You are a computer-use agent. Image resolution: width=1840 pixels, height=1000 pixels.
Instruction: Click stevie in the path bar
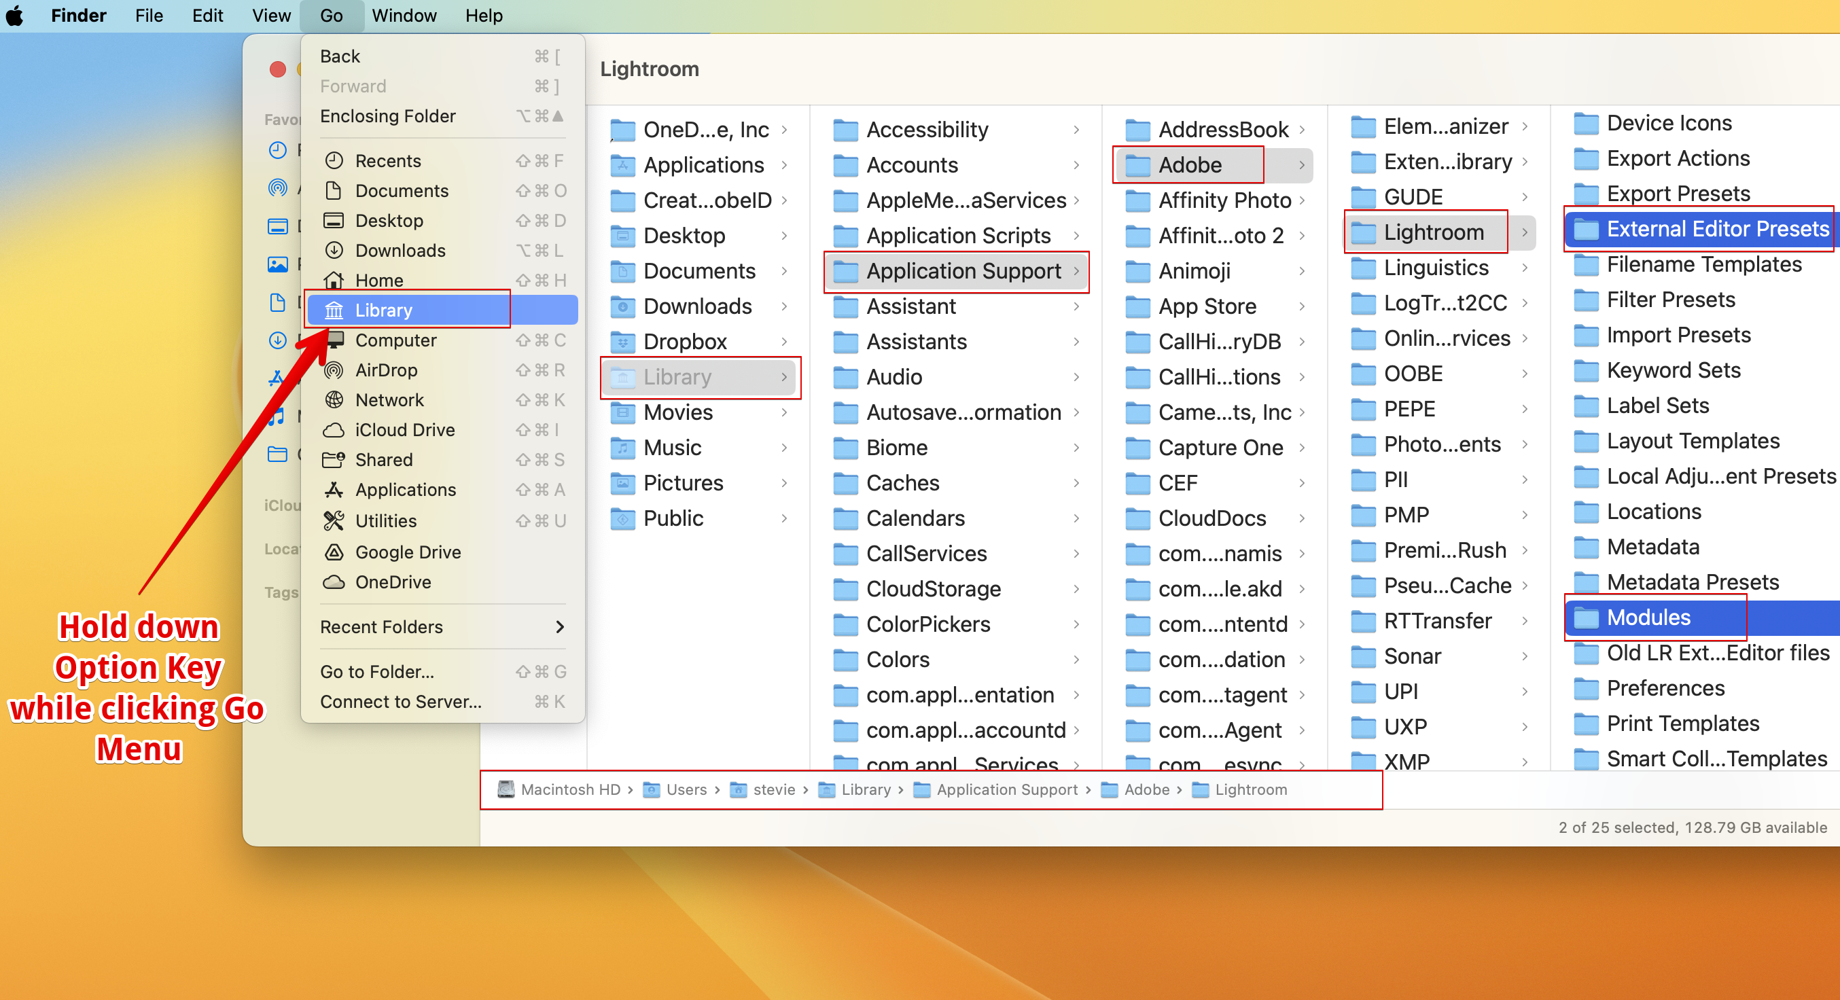point(763,789)
